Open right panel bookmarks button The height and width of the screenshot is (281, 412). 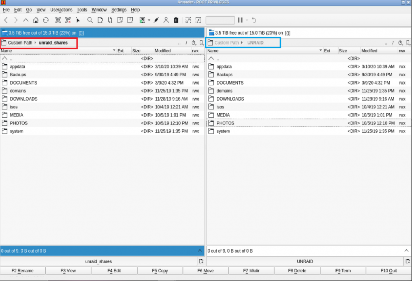[408, 42]
